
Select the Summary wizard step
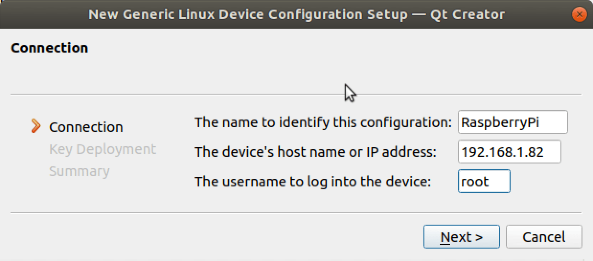79,171
